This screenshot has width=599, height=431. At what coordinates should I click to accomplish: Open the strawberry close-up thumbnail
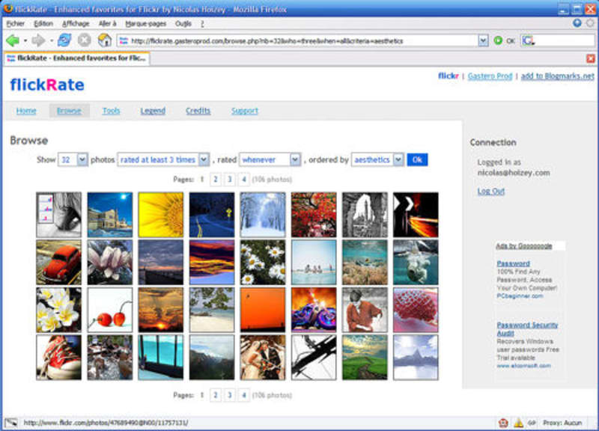tap(416, 310)
